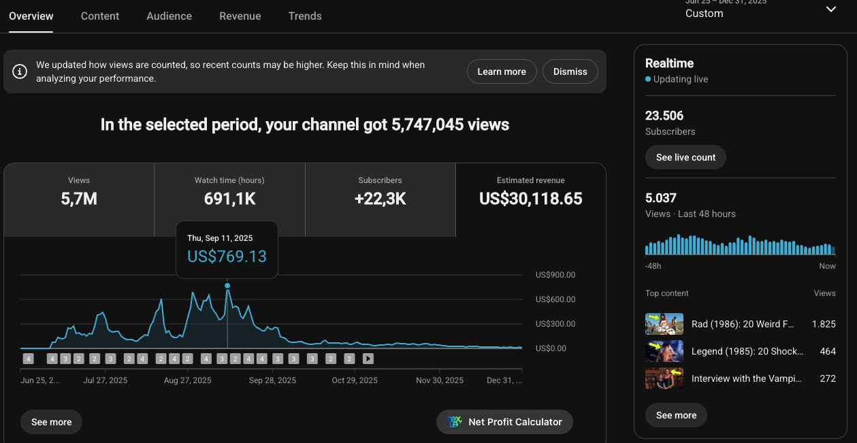Click See live count button
This screenshot has width=857, height=443.
pyautogui.click(x=685, y=157)
